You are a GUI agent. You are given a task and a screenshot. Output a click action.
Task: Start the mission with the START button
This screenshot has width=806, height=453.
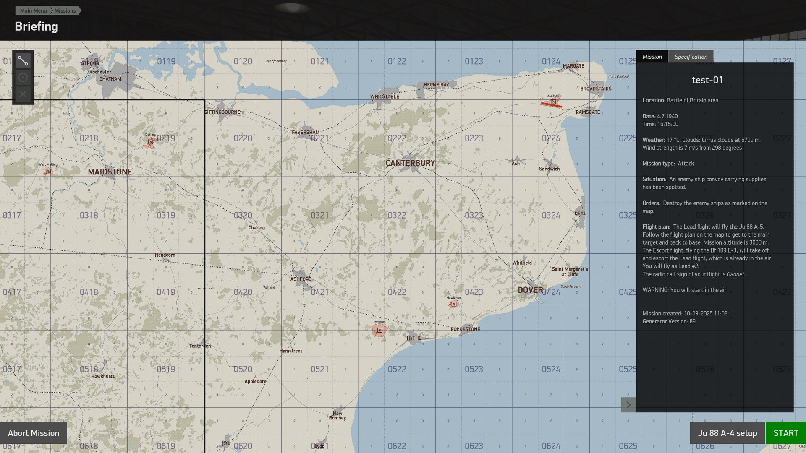(785, 433)
